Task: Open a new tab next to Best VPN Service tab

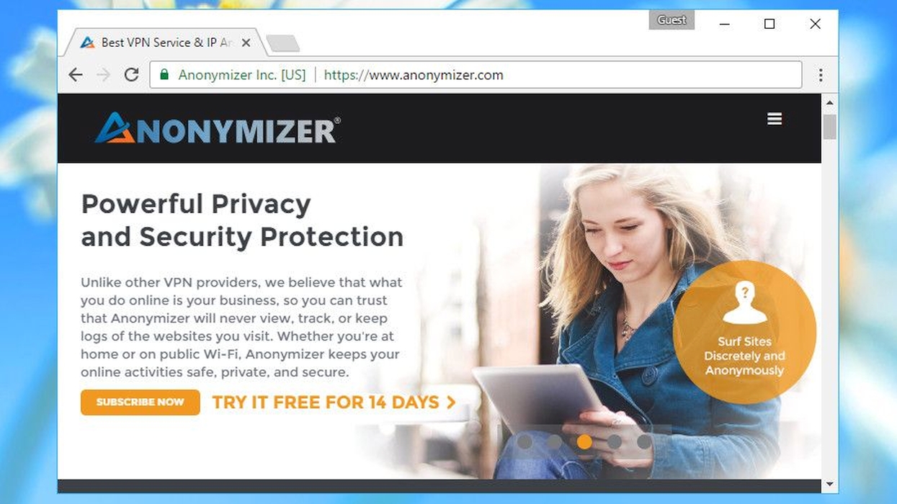Action: [283, 44]
